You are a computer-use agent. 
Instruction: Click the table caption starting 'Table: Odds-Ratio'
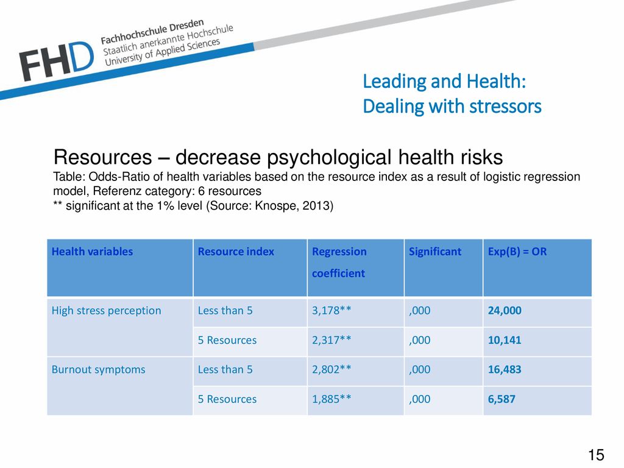click(x=316, y=177)
